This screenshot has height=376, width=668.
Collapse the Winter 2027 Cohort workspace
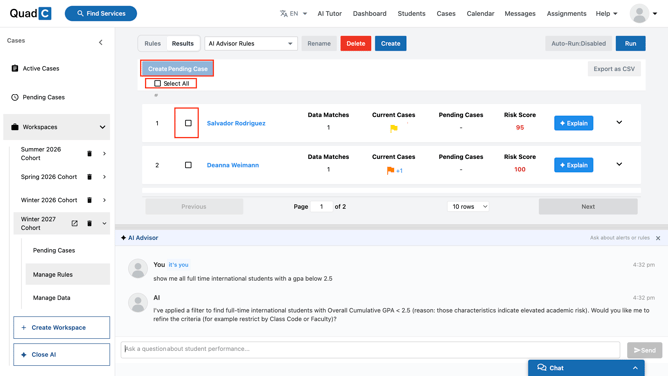[x=104, y=223]
